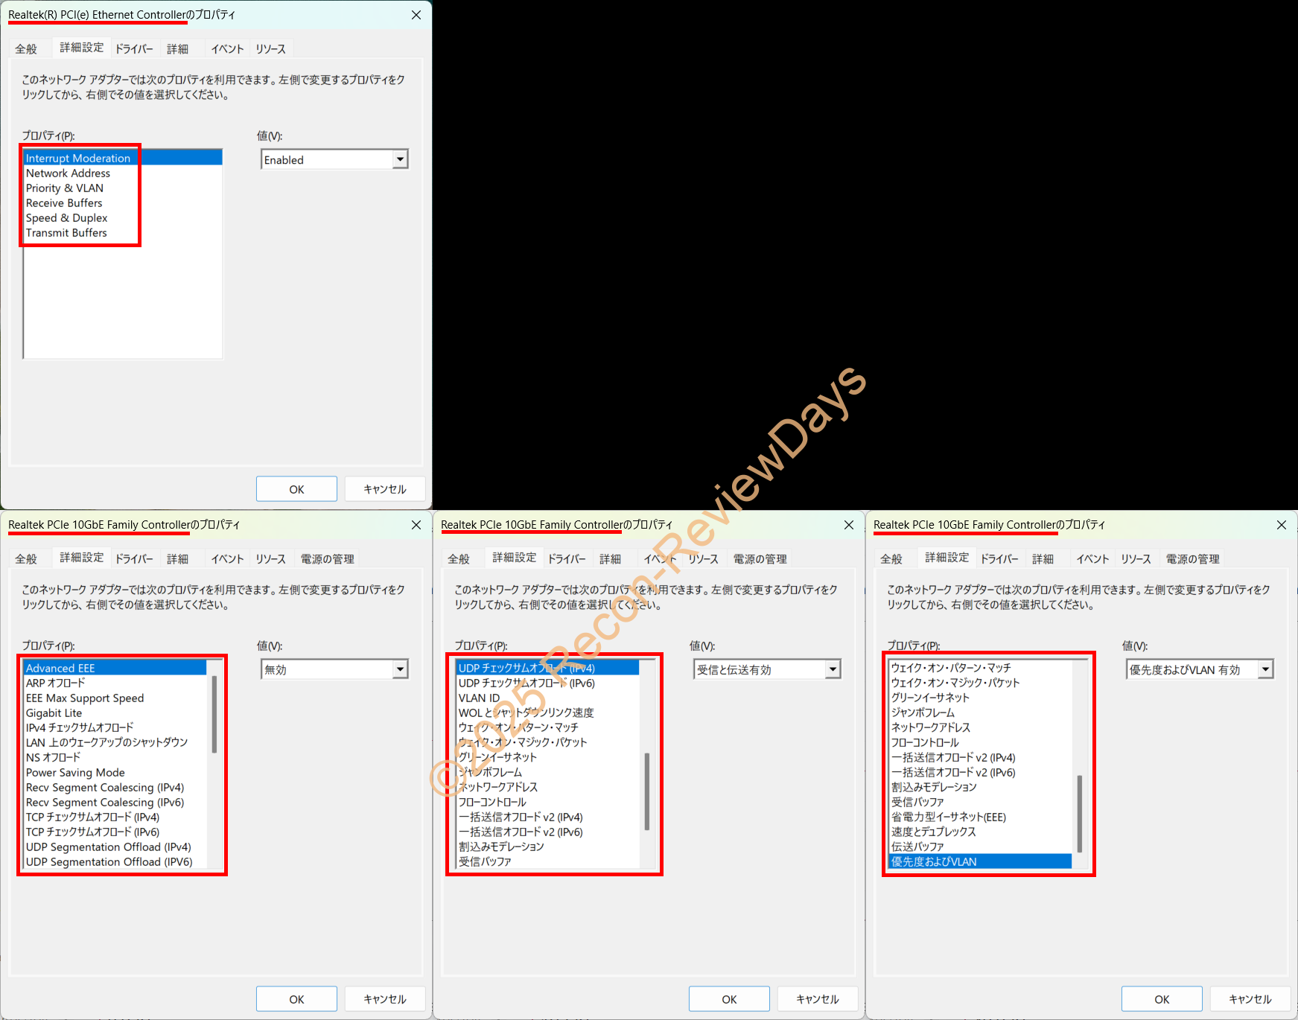This screenshot has width=1298, height=1020.
Task: Select the Transmit Buffers property
Action: click(66, 232)
